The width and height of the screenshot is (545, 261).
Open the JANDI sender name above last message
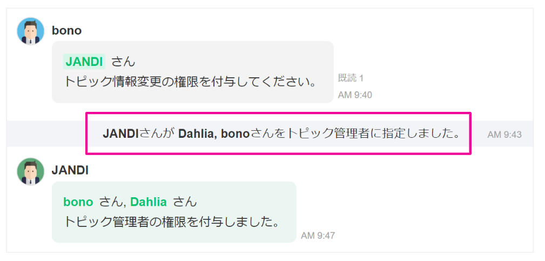tap(70, 170)
